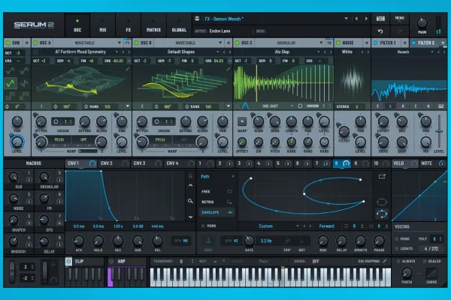
Task: Click the redo arrow icon
Action: [400, 31]
